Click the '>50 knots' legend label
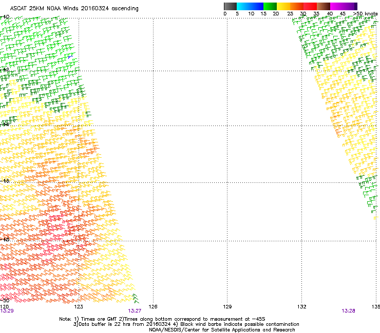This screenshot has height=333, width=380. tap(365, 14)
